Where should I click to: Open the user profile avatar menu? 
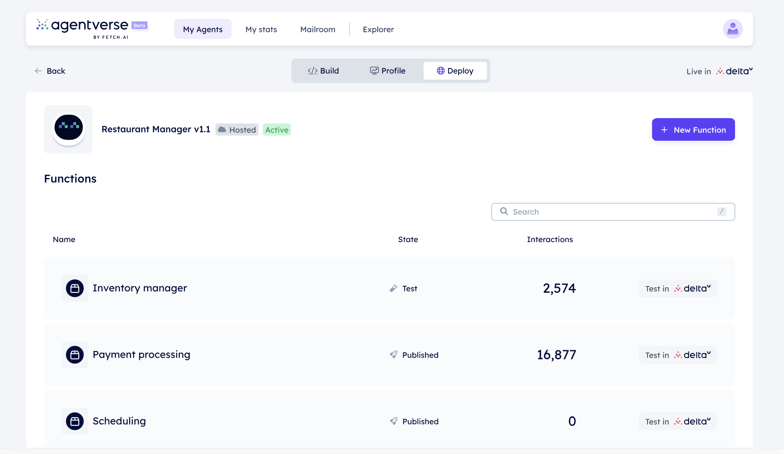pos(732,29)
